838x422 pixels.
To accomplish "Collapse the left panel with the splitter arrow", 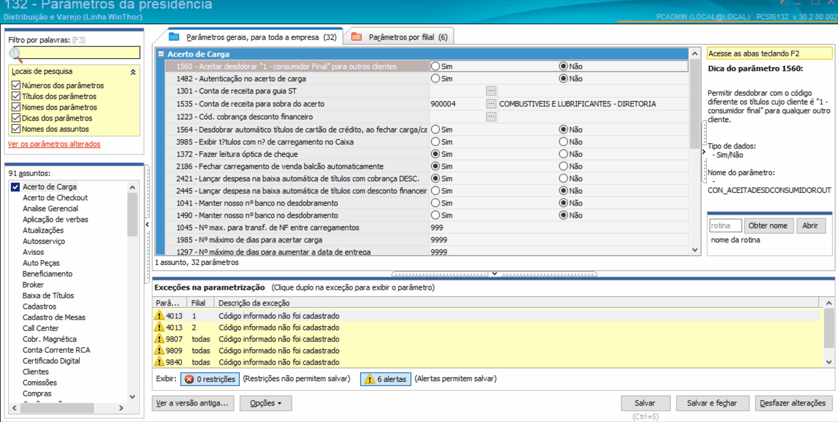I will click(148, 224).
